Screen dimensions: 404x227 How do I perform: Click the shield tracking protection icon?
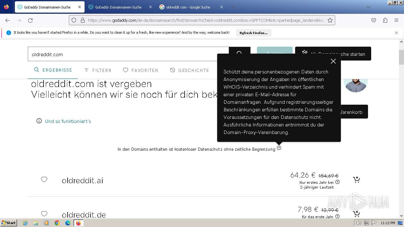[74, 20]
